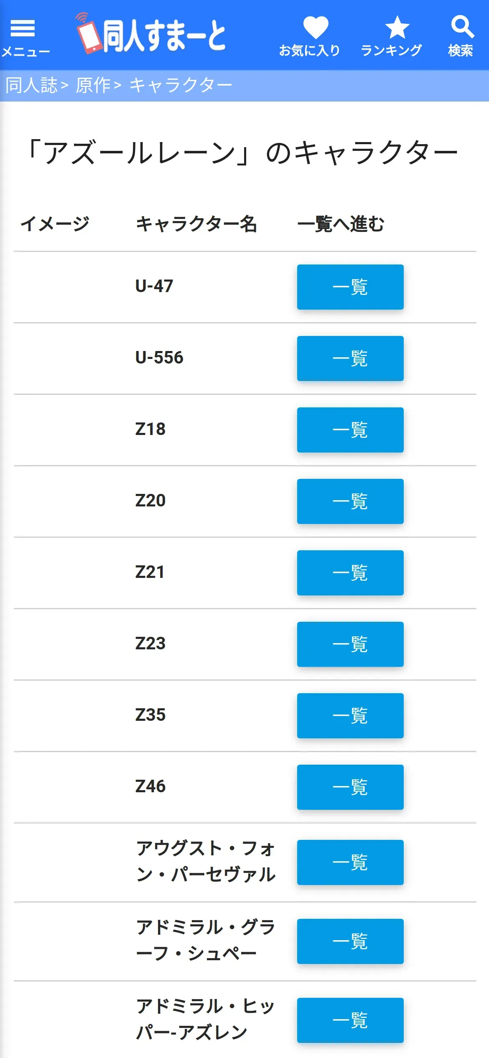This screenshot has width=489, height=1058.
Task: Select キャラクター in the breadcrumb
Action: click(x=181, y=85)
